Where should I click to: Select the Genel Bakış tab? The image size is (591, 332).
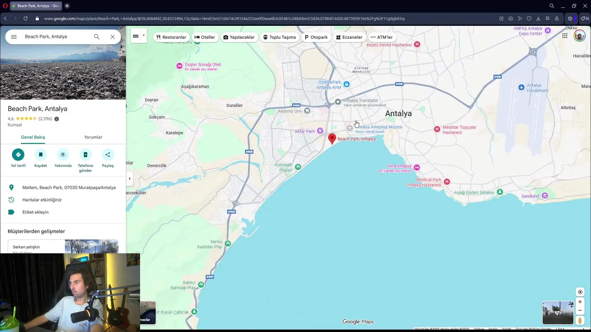pyautogui.click(x=33, y=137)
